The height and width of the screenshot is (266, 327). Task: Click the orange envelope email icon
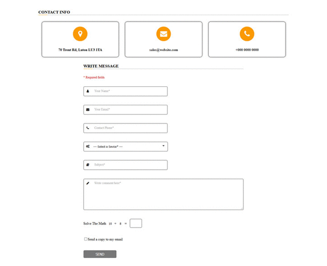pos(163,34)
